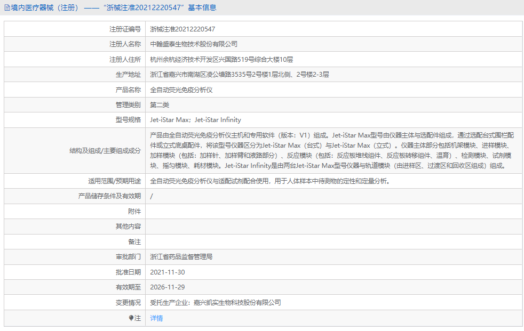Click the slash value in the storage conditions row
The height and width of the screenshot is (331, 524).
(152, 196)
